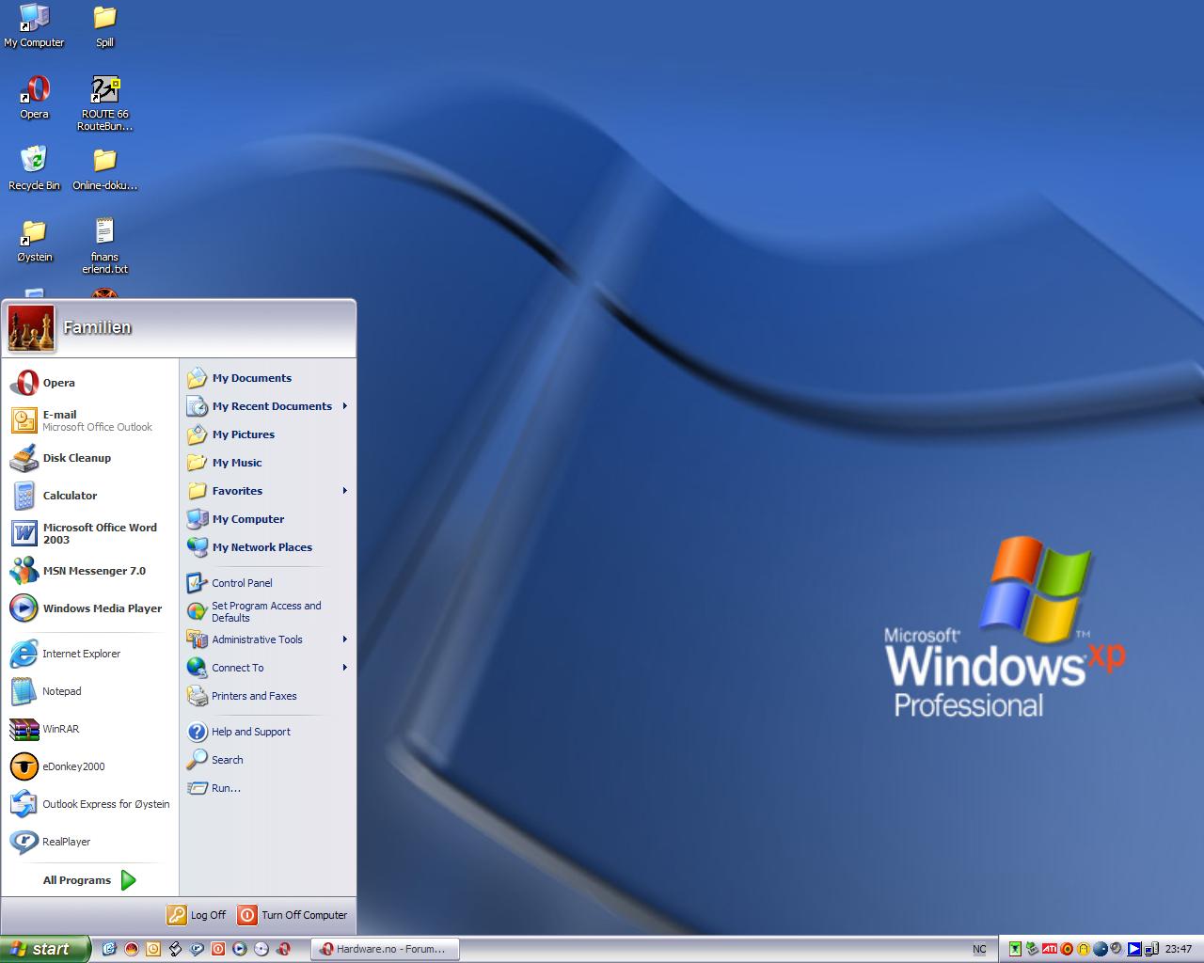Image resolution: width=1204 pixels, height=963 pixels.
Task: Start eDonkey2000 from the Start menu
Action: pyautogui.click(x=73, y=766)
